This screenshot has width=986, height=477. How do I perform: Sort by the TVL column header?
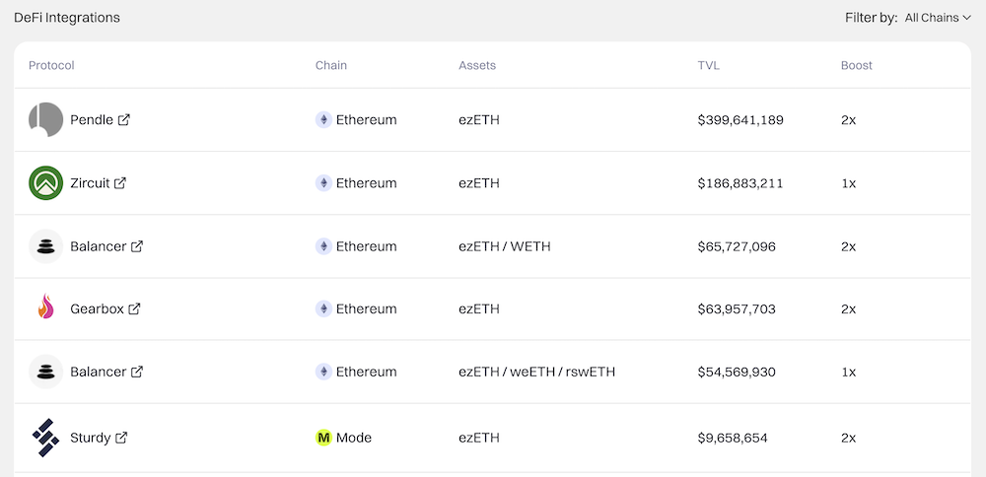pyautogui.click(x=708, y=65)
